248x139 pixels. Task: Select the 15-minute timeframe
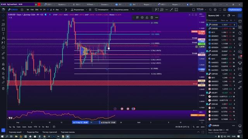[32, 10]
